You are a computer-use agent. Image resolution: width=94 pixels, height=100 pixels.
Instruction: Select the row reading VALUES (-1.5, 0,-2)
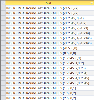coord(50,13)
